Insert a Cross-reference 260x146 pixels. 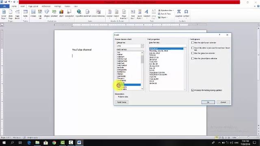[98, 13]
